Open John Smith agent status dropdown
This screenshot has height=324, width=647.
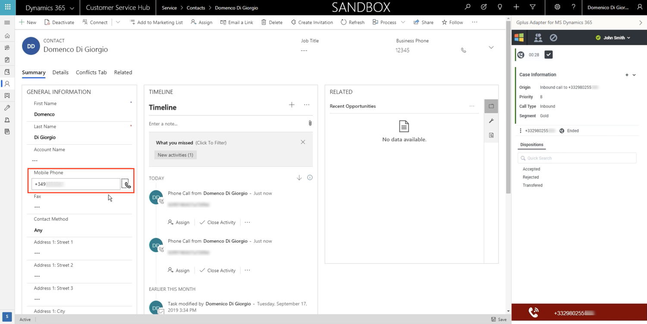click(613, 38)
